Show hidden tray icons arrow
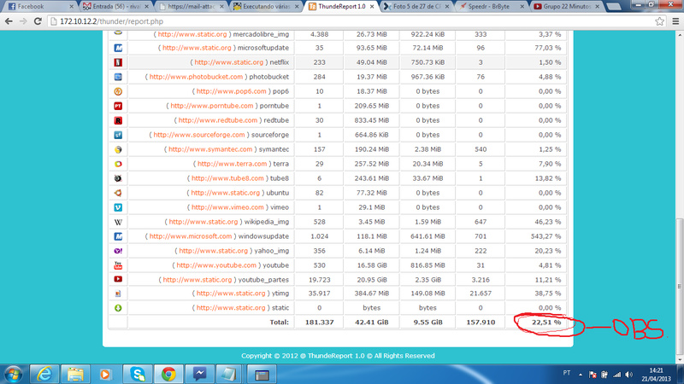Viewport: 684px width, 384px height. (x=581, y=375)
